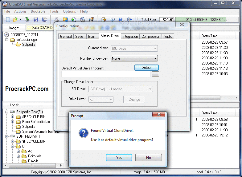
Task: Expand the Ads folder node
Action: click(x=18, y=151)
